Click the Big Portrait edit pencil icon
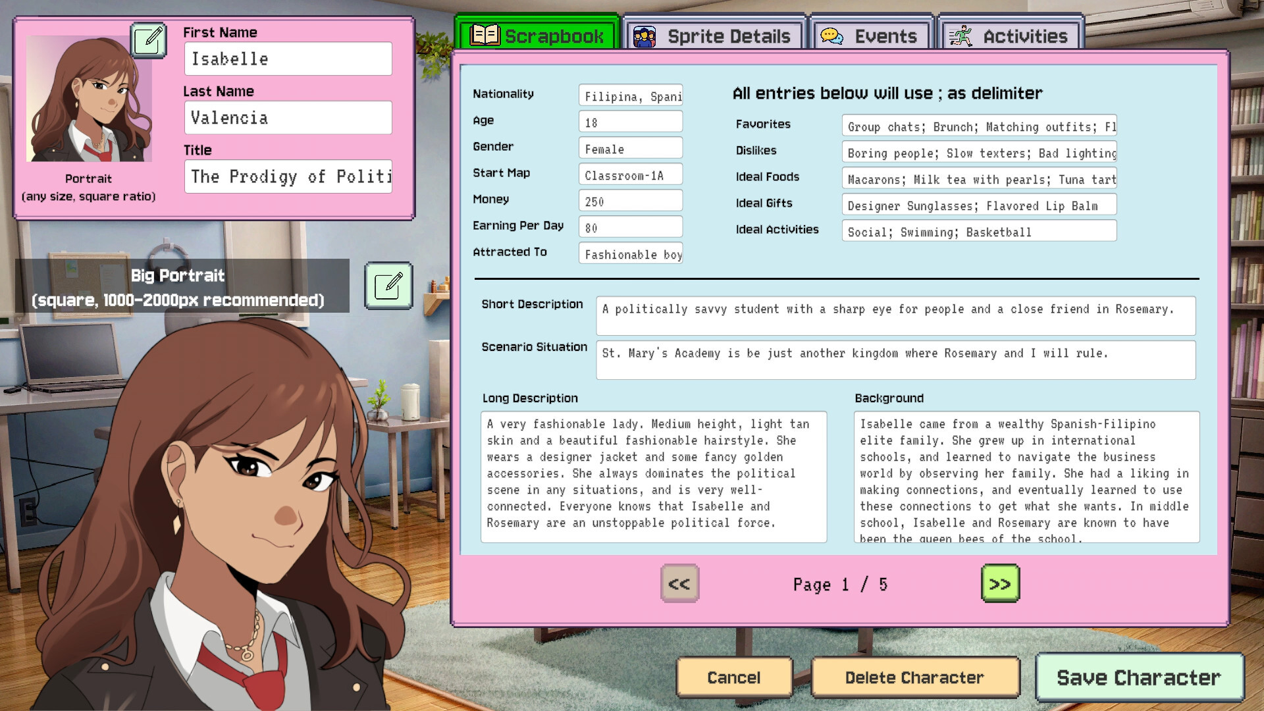1264x711 pixels. [388, 286]
